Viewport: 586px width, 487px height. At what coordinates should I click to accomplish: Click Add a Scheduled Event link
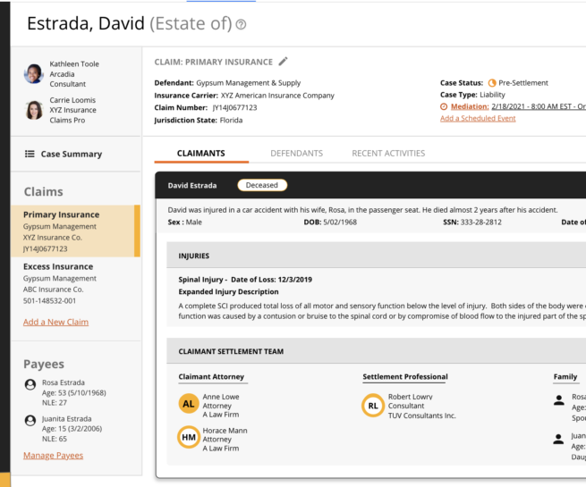[478, 118]
